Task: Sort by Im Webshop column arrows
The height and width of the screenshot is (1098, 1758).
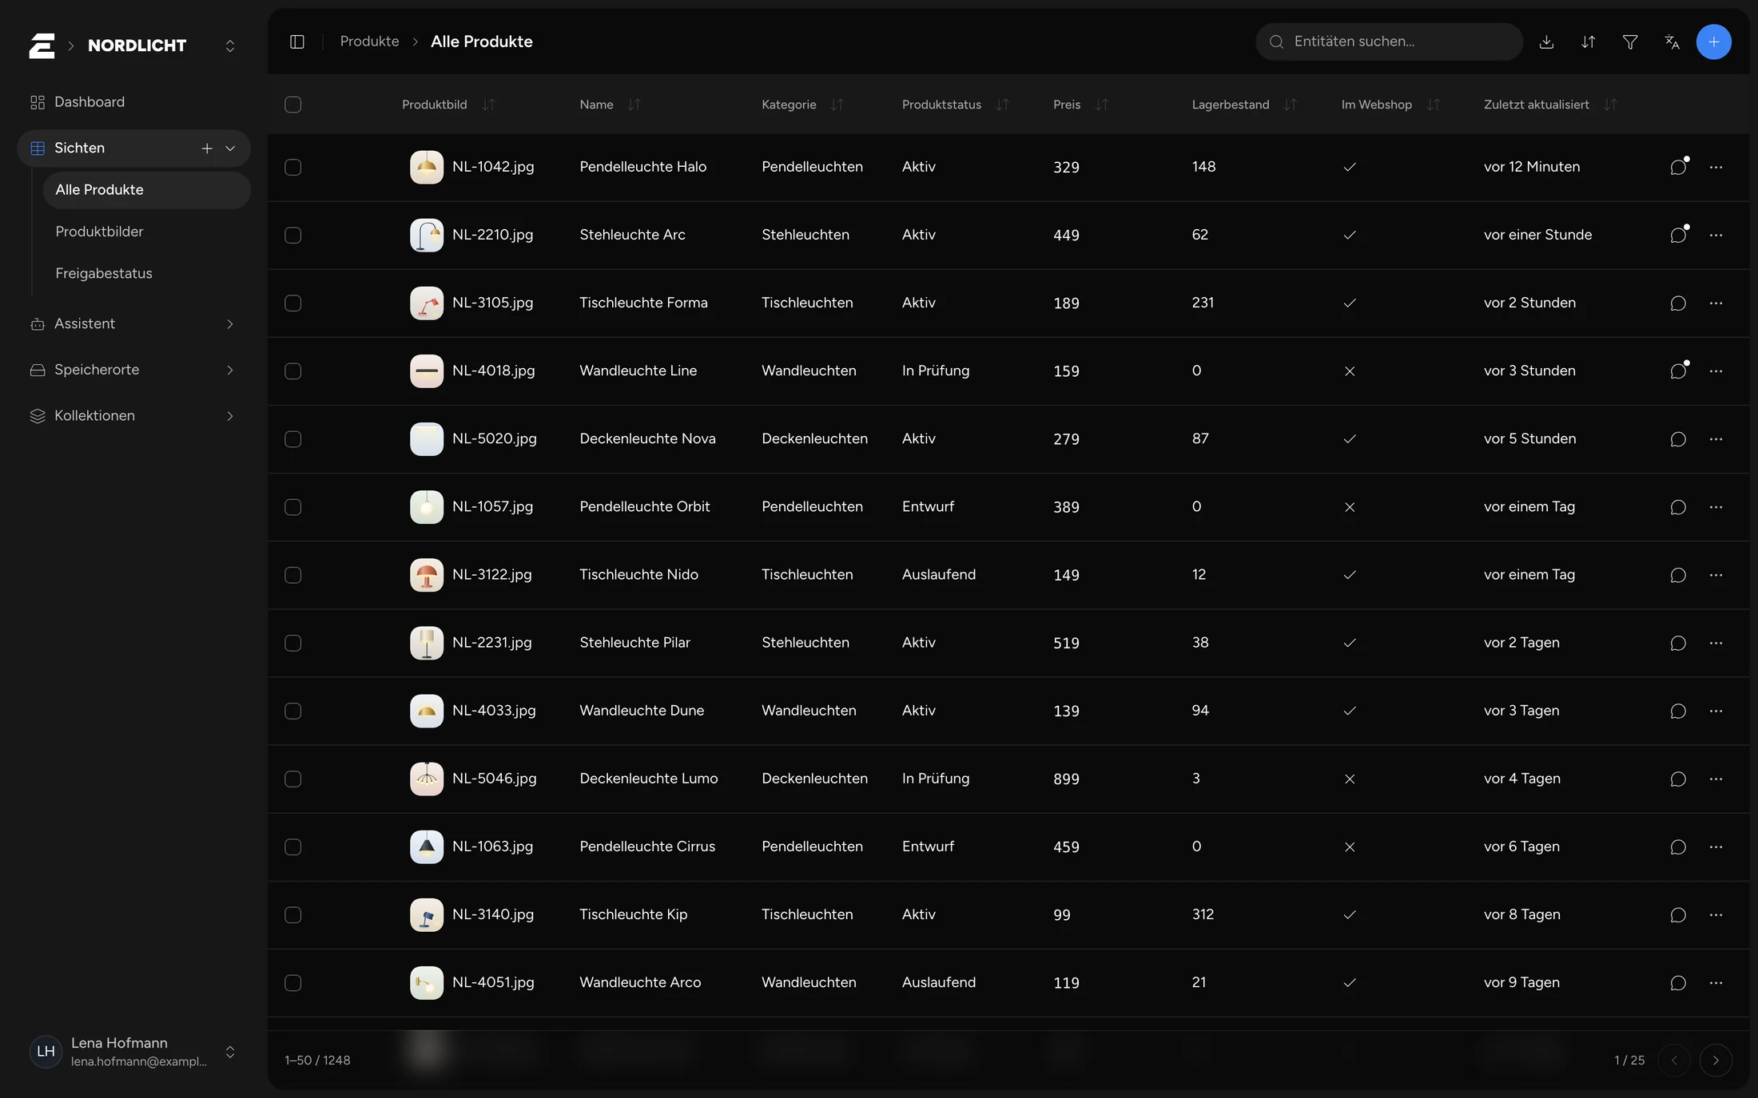Action: (1433, 105)
